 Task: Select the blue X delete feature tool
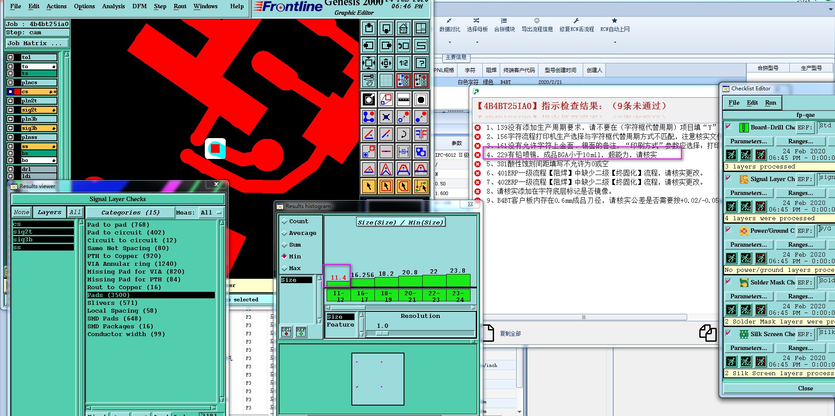(x=386, y=117)
